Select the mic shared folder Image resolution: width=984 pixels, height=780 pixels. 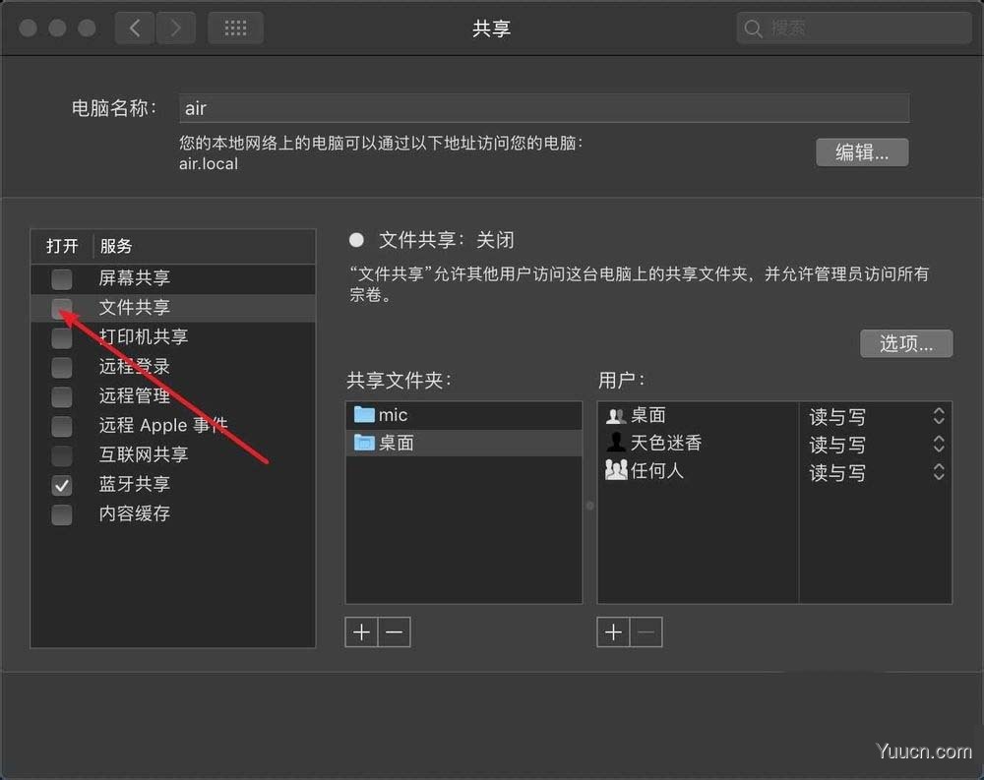tap(463, 415)
